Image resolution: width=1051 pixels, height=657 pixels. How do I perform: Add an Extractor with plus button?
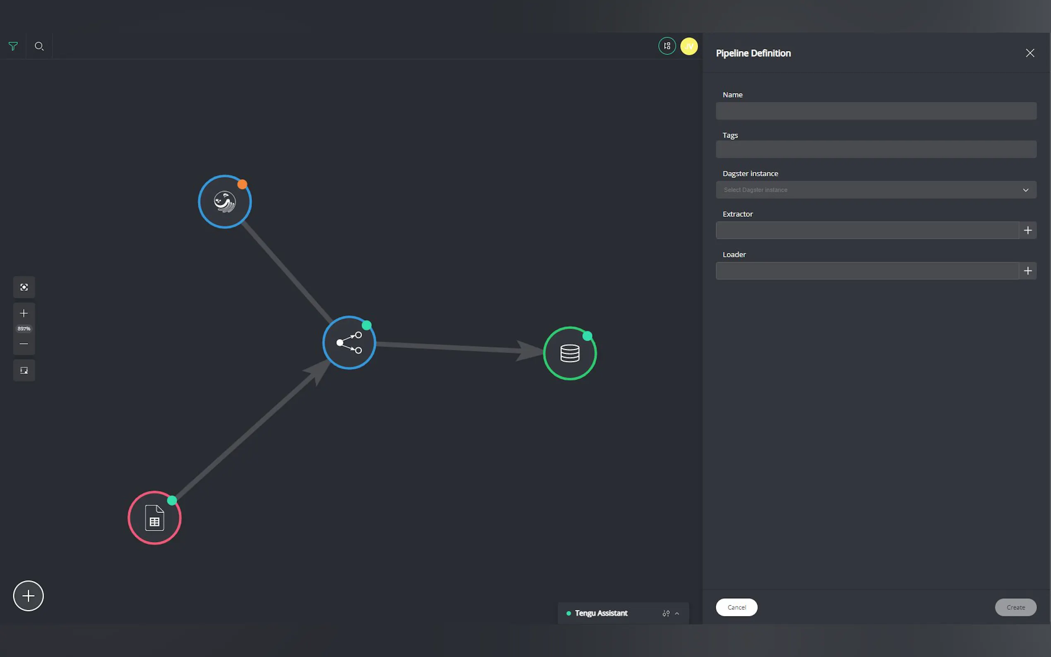1027,230
